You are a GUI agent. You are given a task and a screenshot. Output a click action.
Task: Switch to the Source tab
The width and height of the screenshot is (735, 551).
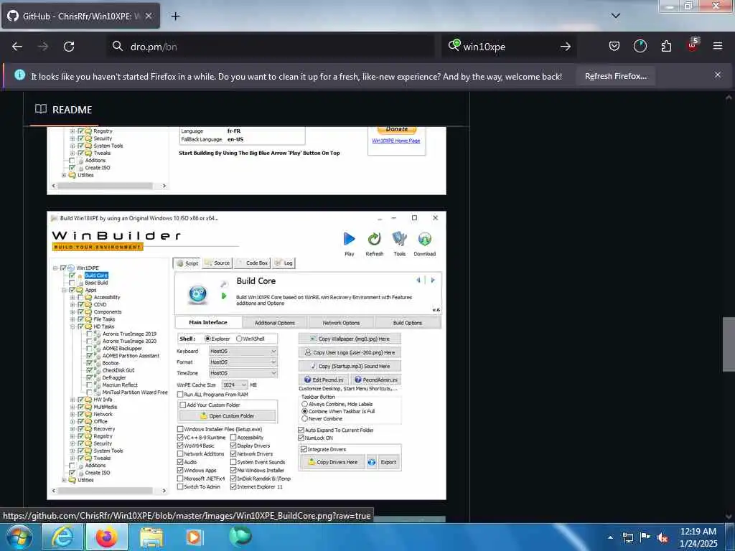tap(217, 263)
